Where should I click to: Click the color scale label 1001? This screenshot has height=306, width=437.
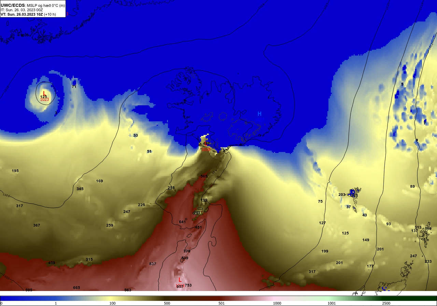[x=332, y=303]
